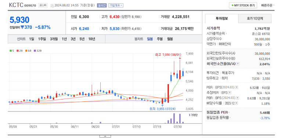
Task: Click the green 5-day moving average swatch
Action: pyautogui.click(x=10, y=51)
